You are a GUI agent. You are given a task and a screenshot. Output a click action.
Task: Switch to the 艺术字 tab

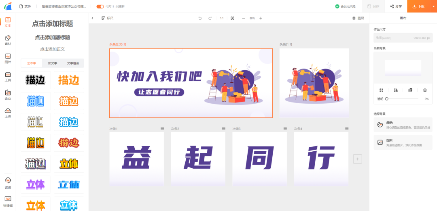click(x=32, y=63)
